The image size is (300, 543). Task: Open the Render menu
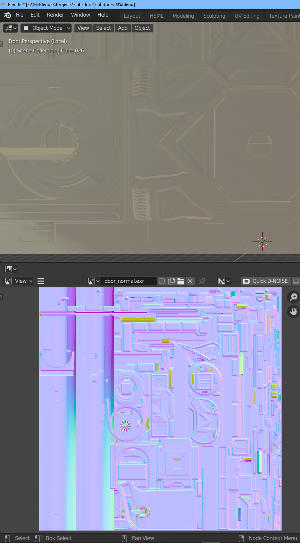(x=55, y=15)
